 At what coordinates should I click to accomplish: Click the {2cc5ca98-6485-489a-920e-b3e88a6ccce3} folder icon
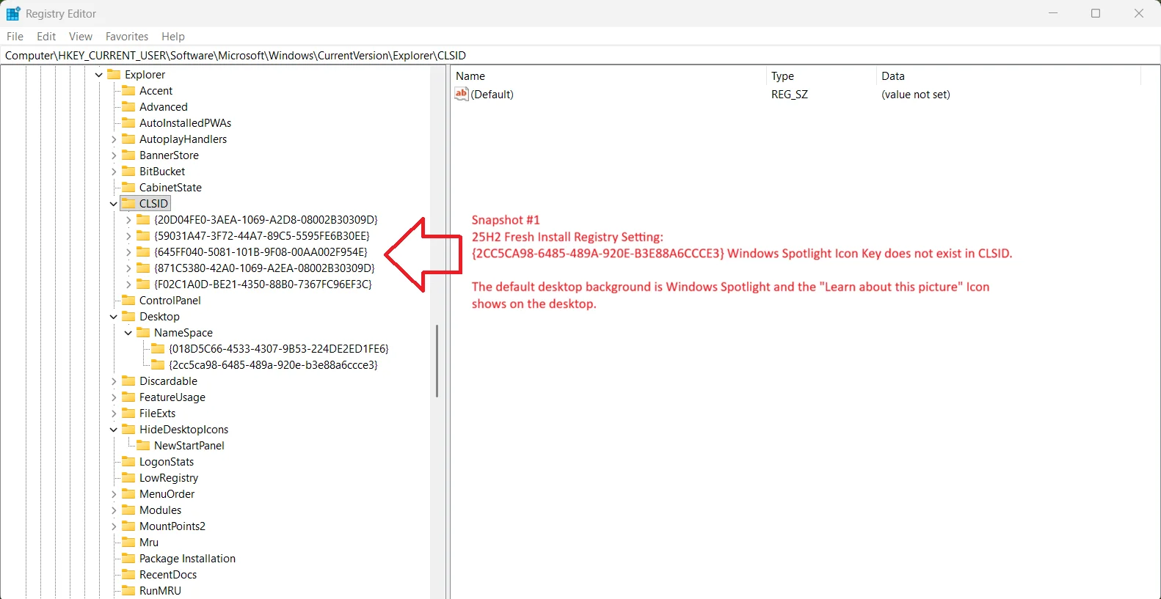(x=158, y=365)
